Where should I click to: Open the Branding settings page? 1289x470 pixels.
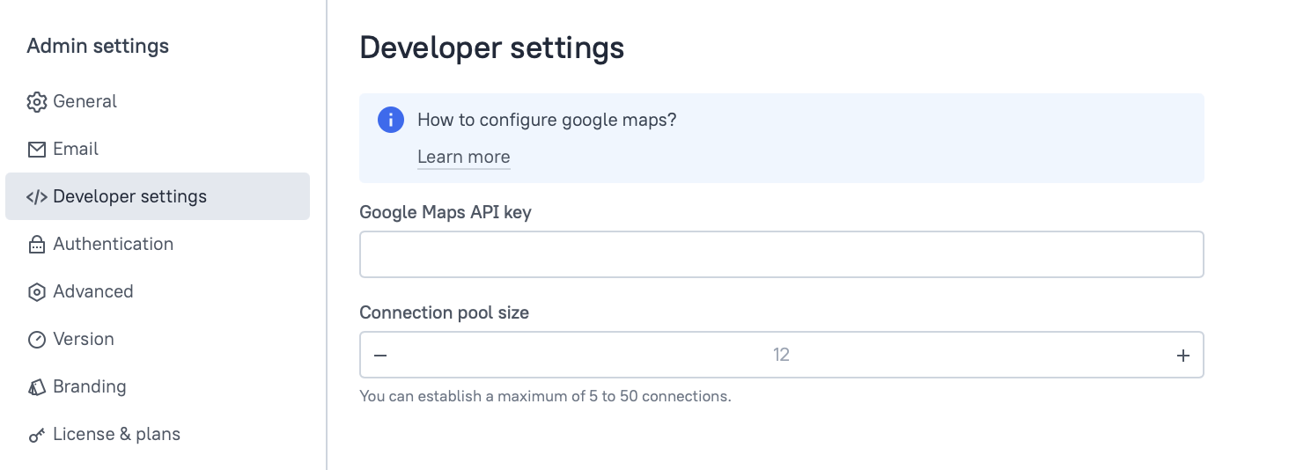89,386
